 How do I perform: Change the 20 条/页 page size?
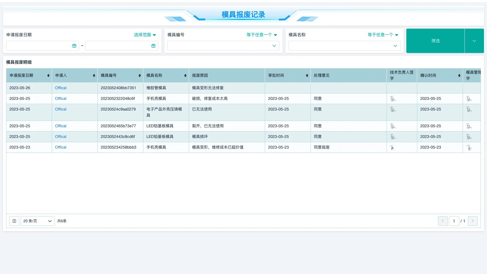coord(37,221)
